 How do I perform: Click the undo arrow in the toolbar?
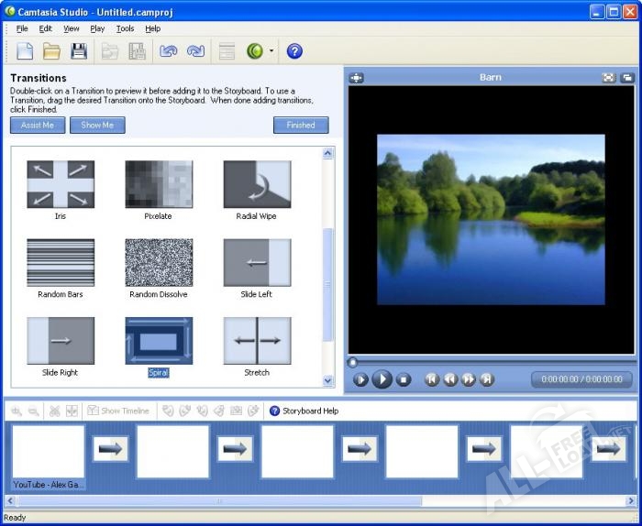click(168, 51)
